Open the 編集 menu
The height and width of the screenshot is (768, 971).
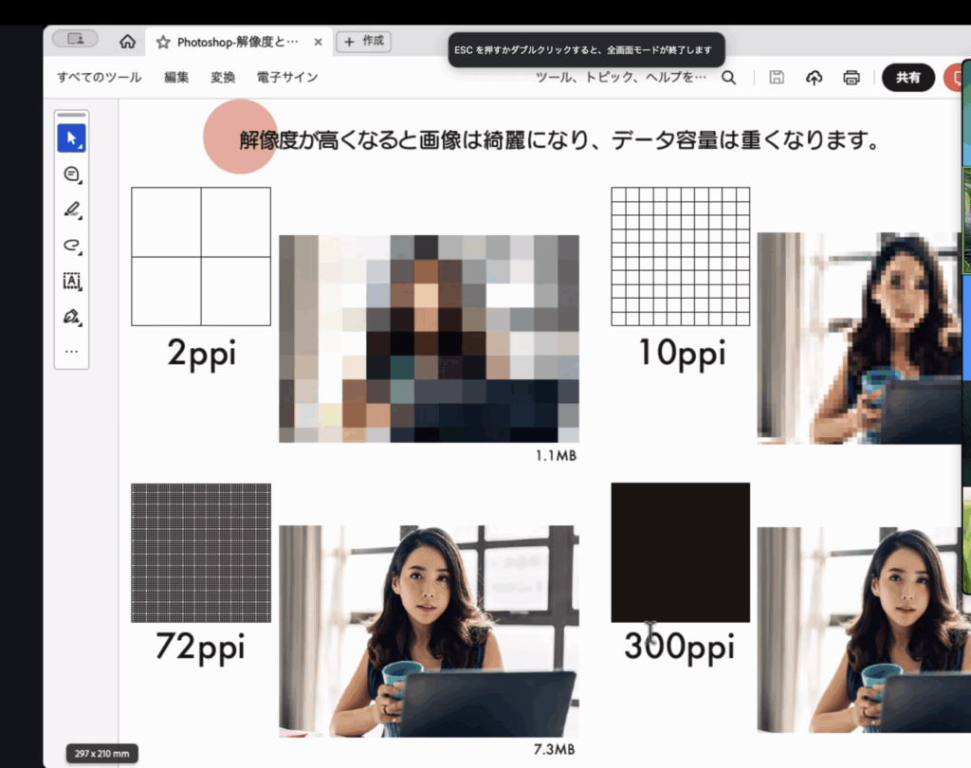tap(176, 78)
